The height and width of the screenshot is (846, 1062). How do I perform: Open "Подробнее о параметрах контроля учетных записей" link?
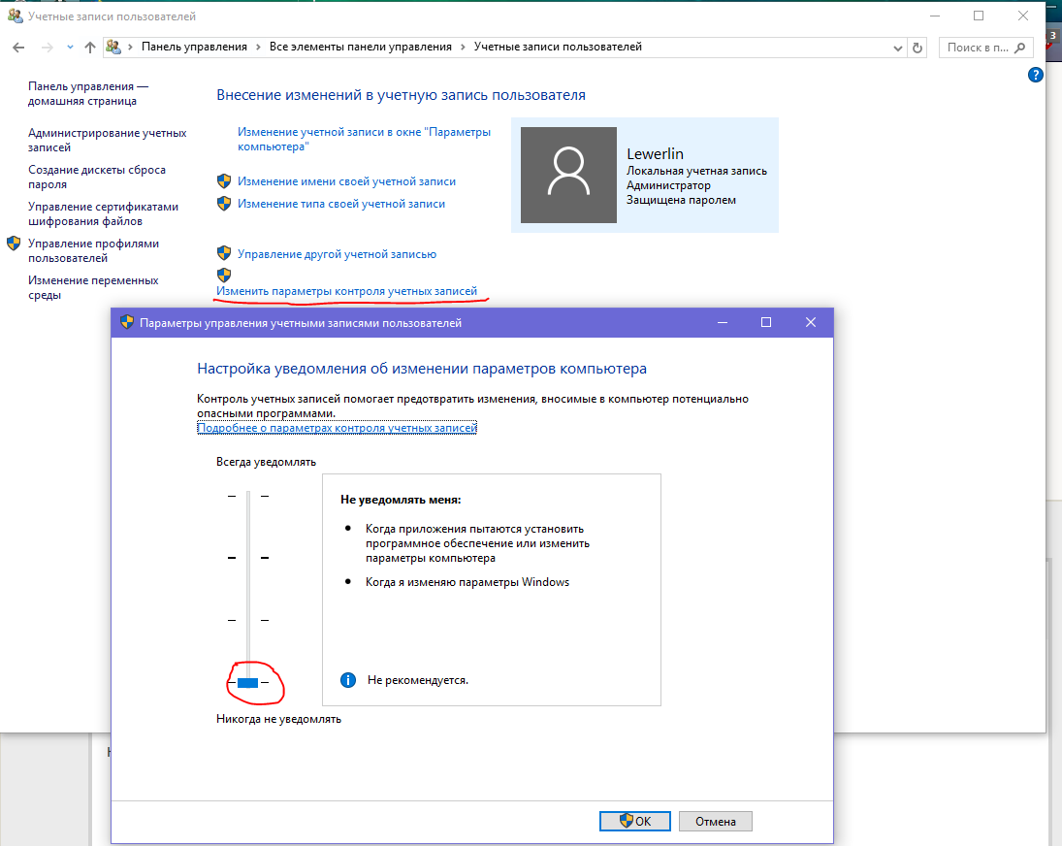[338, 428]
